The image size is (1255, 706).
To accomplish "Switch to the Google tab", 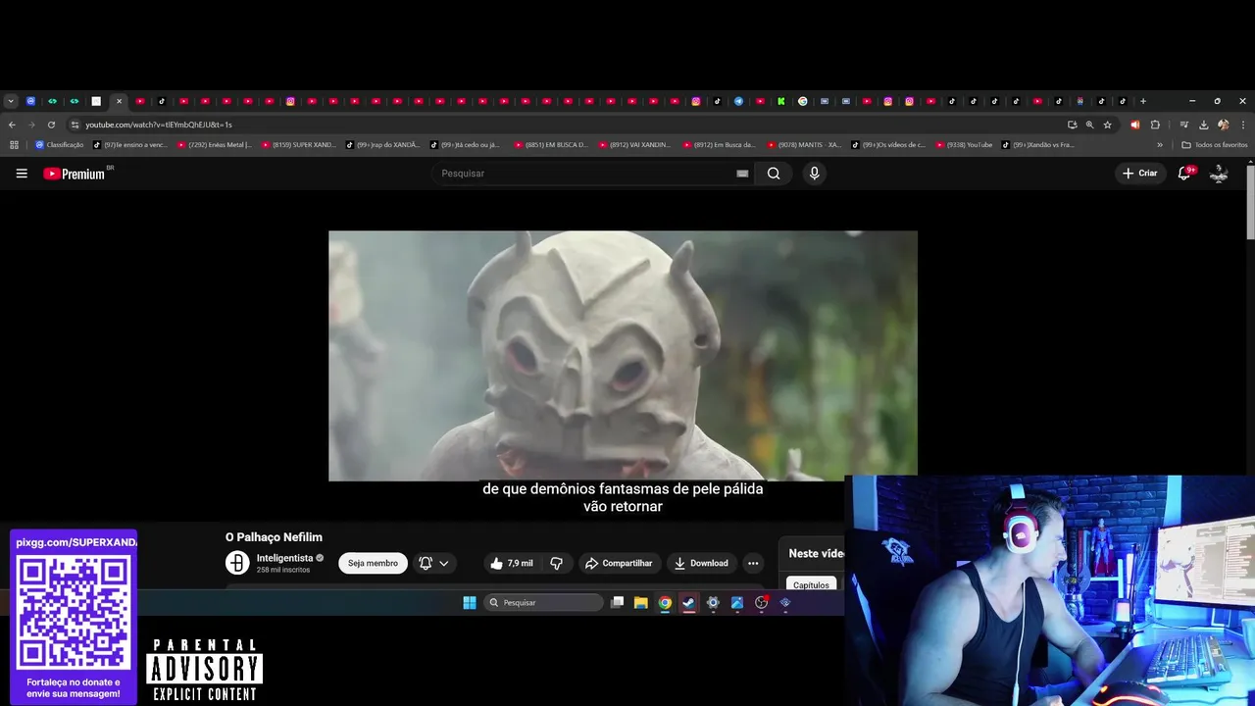I will [x=802, y=101].
